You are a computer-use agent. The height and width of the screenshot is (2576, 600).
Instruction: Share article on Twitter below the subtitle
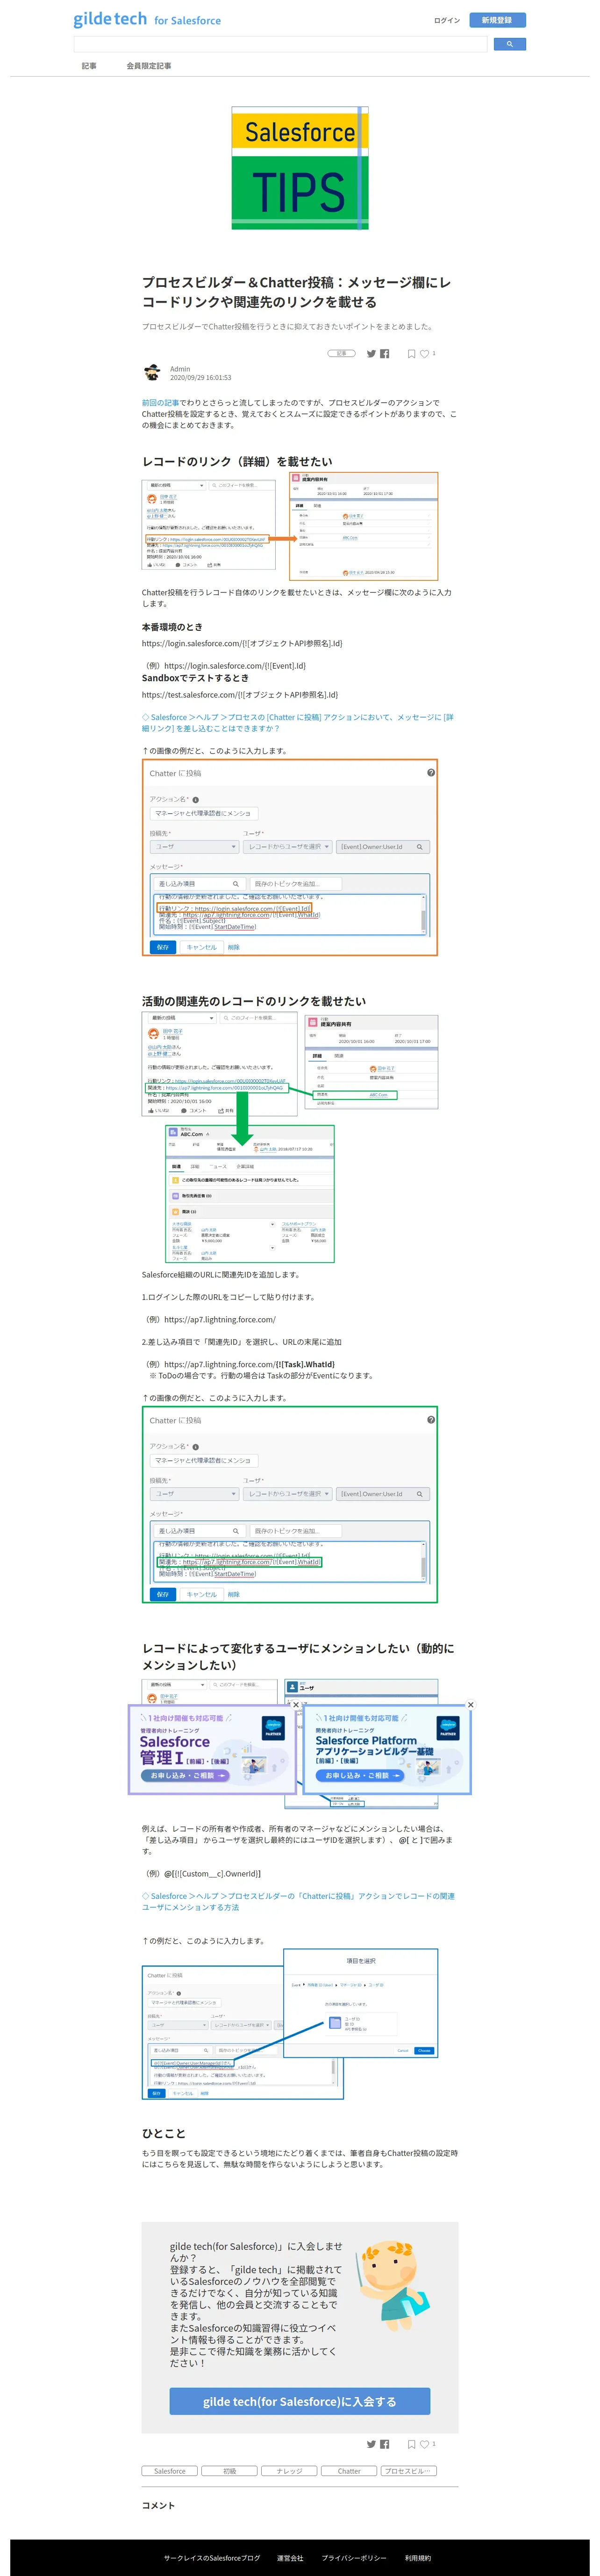[x=371, y=354]
